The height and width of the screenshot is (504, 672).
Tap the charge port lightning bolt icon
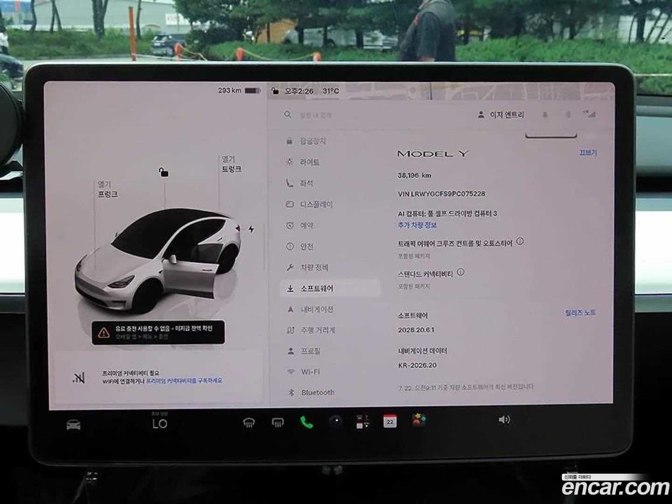pyautogui.click(x=251, y=229)
